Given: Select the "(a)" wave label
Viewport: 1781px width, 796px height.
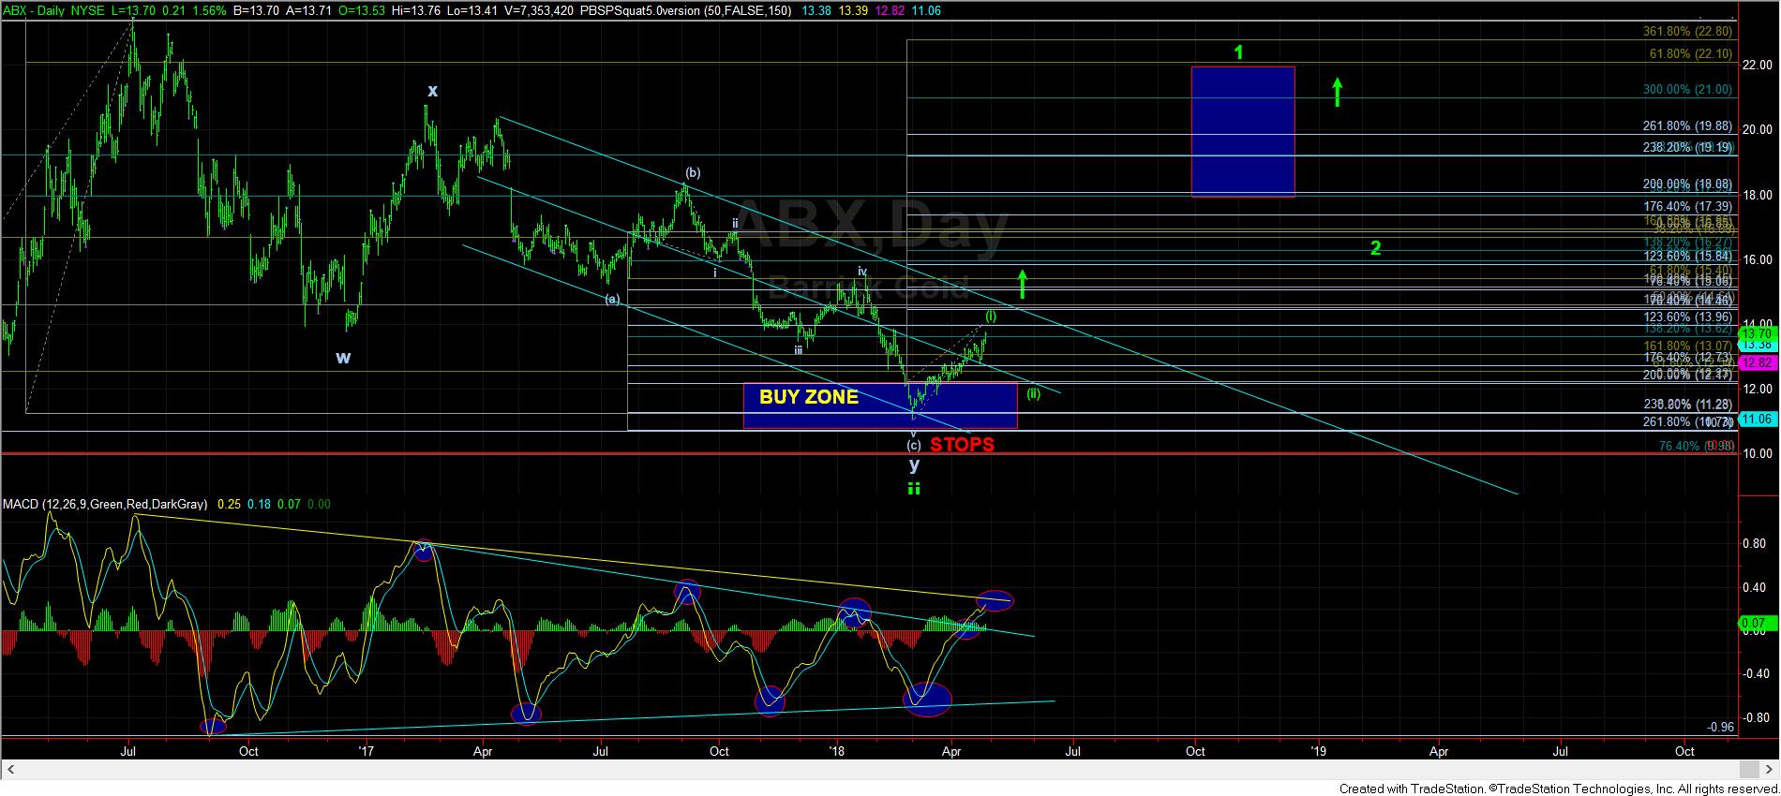Looking at the screenshot, I should (612, 299).
